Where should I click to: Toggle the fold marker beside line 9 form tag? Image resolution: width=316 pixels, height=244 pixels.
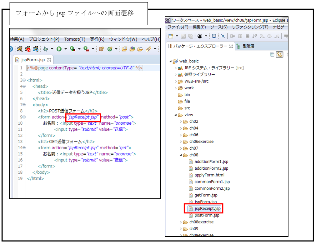coord(24,117)
